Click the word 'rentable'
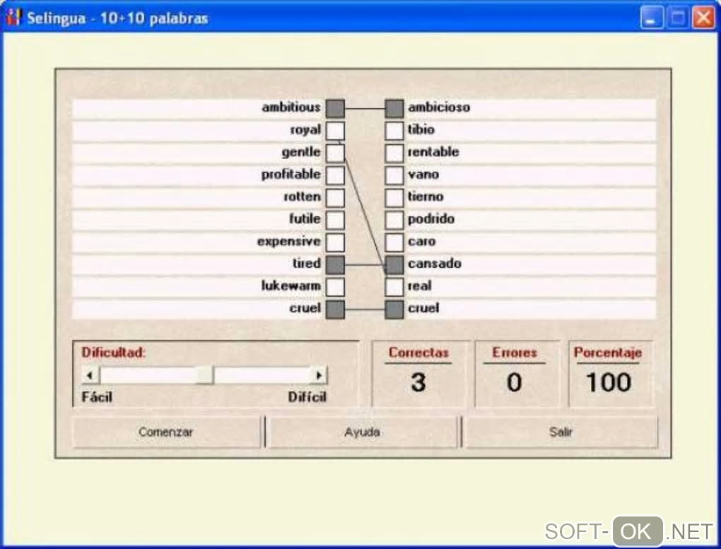 point(433,152)
